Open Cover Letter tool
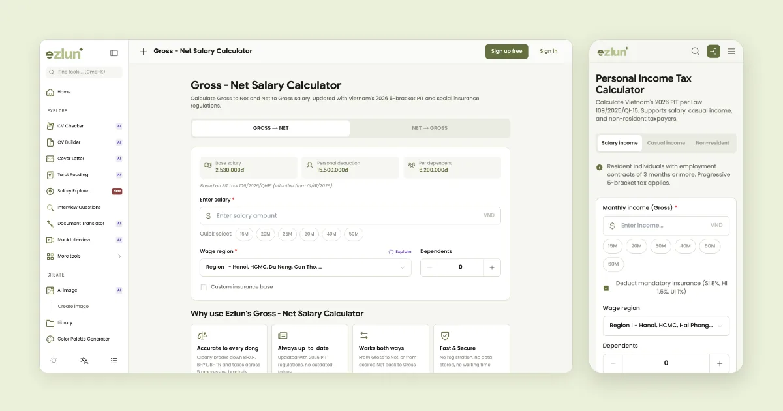 click(x=84, y=159)
